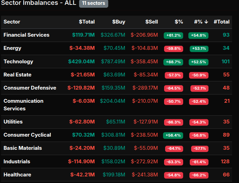Click the 11 sectors badge
The height and width of the screenshot is (183, 239).
(x=94, y=4)
